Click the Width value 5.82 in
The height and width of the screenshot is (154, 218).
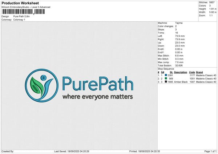(x=213, y=12)
